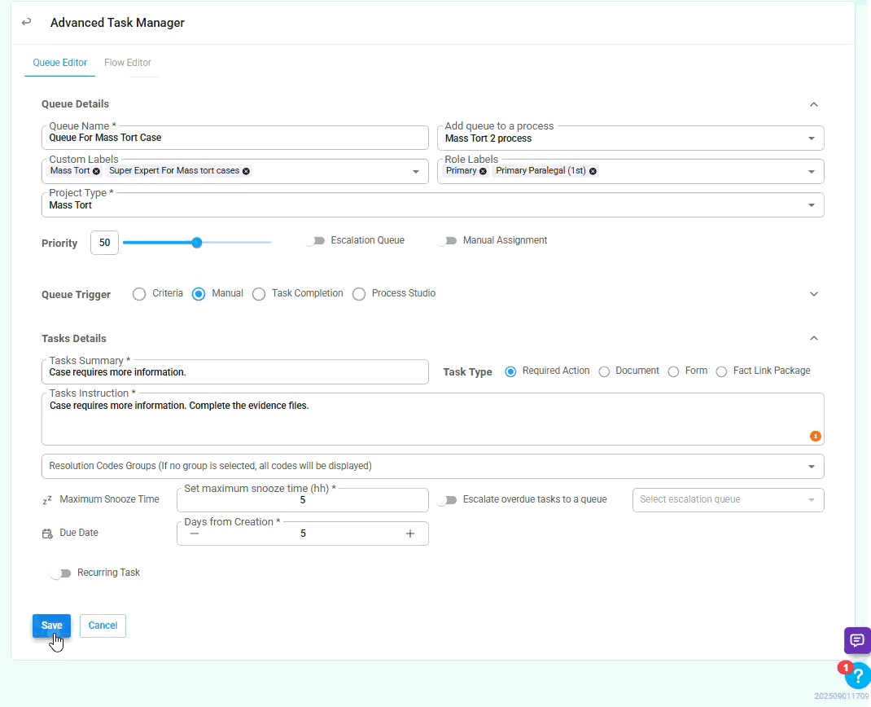Remove Super Expert For Mass tort cases chip
This screenshot has height=707, width=871.
[247, 171]
